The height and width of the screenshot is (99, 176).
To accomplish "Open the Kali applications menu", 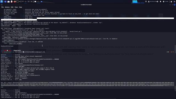I will pos(1,2).
